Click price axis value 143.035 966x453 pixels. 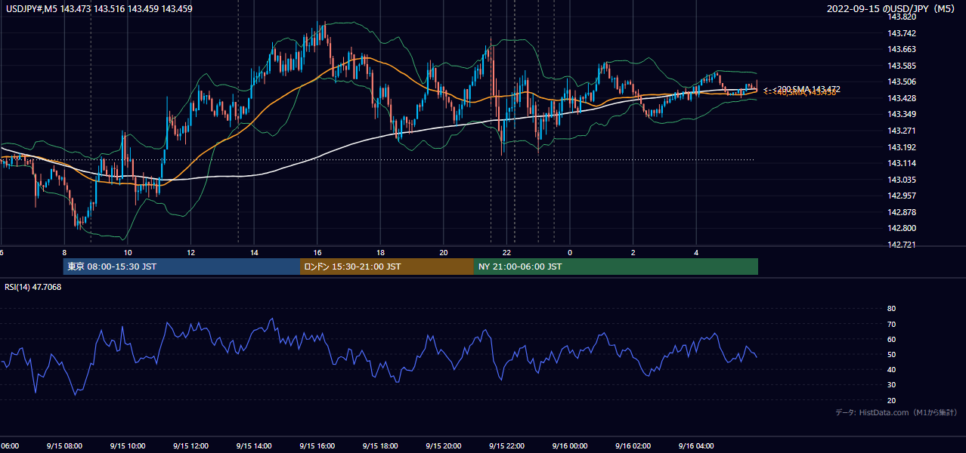coord(901,180)
